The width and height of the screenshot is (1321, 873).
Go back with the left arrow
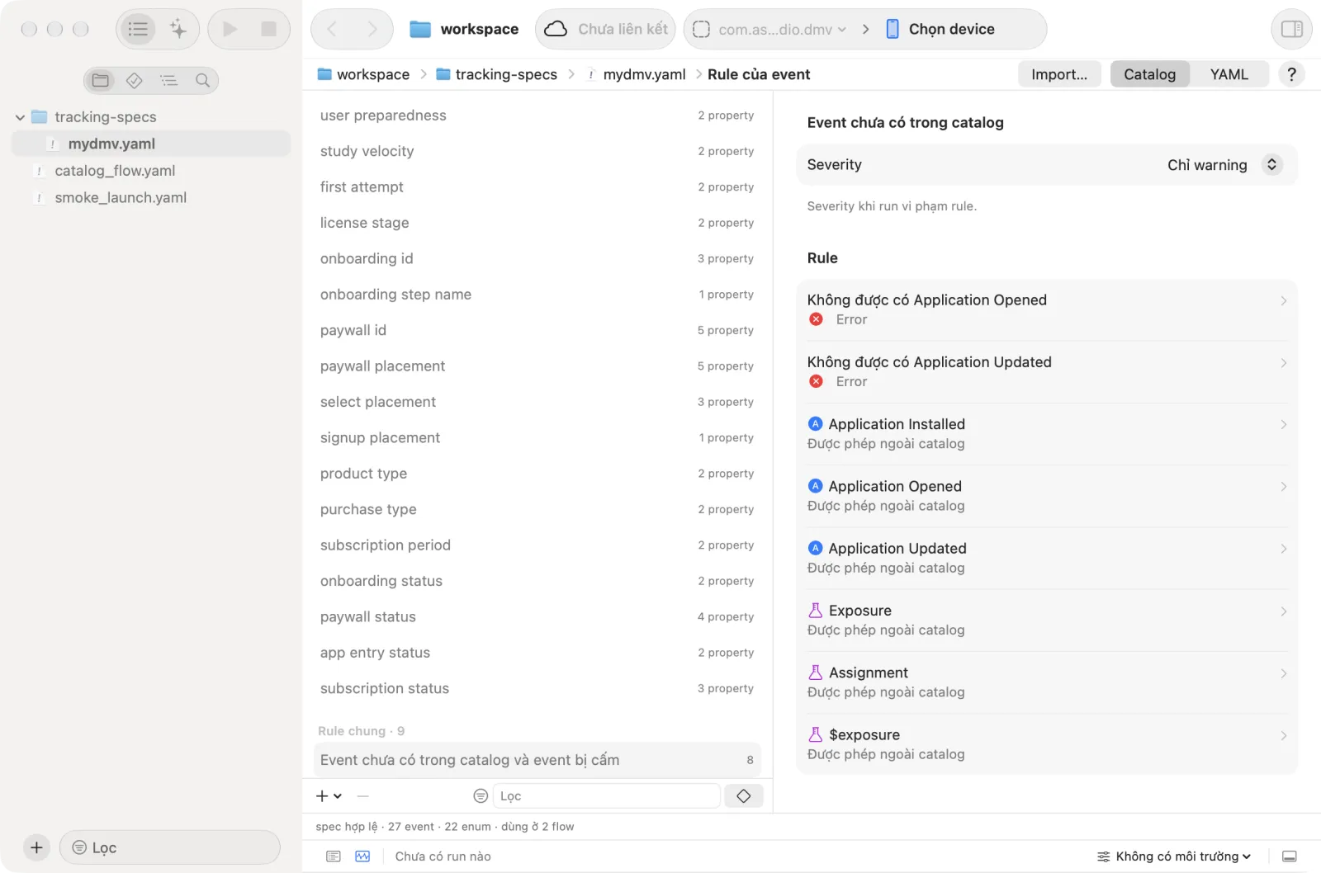point(332,29)
